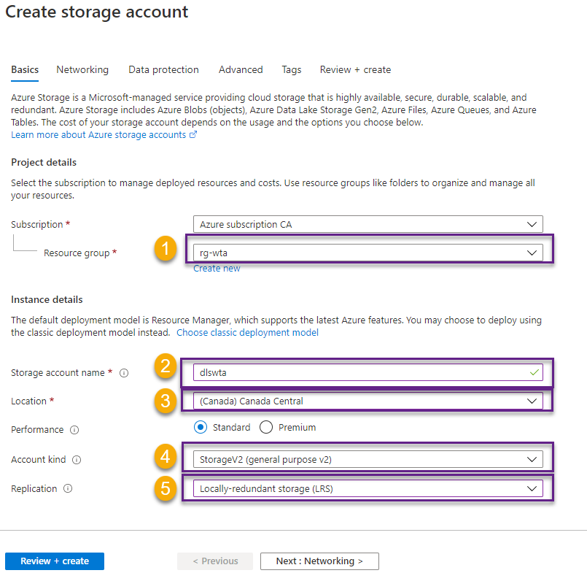Screen dimensions: 587x573
Task: Click Next : Networking button
Action: click(x=319, y=561)
